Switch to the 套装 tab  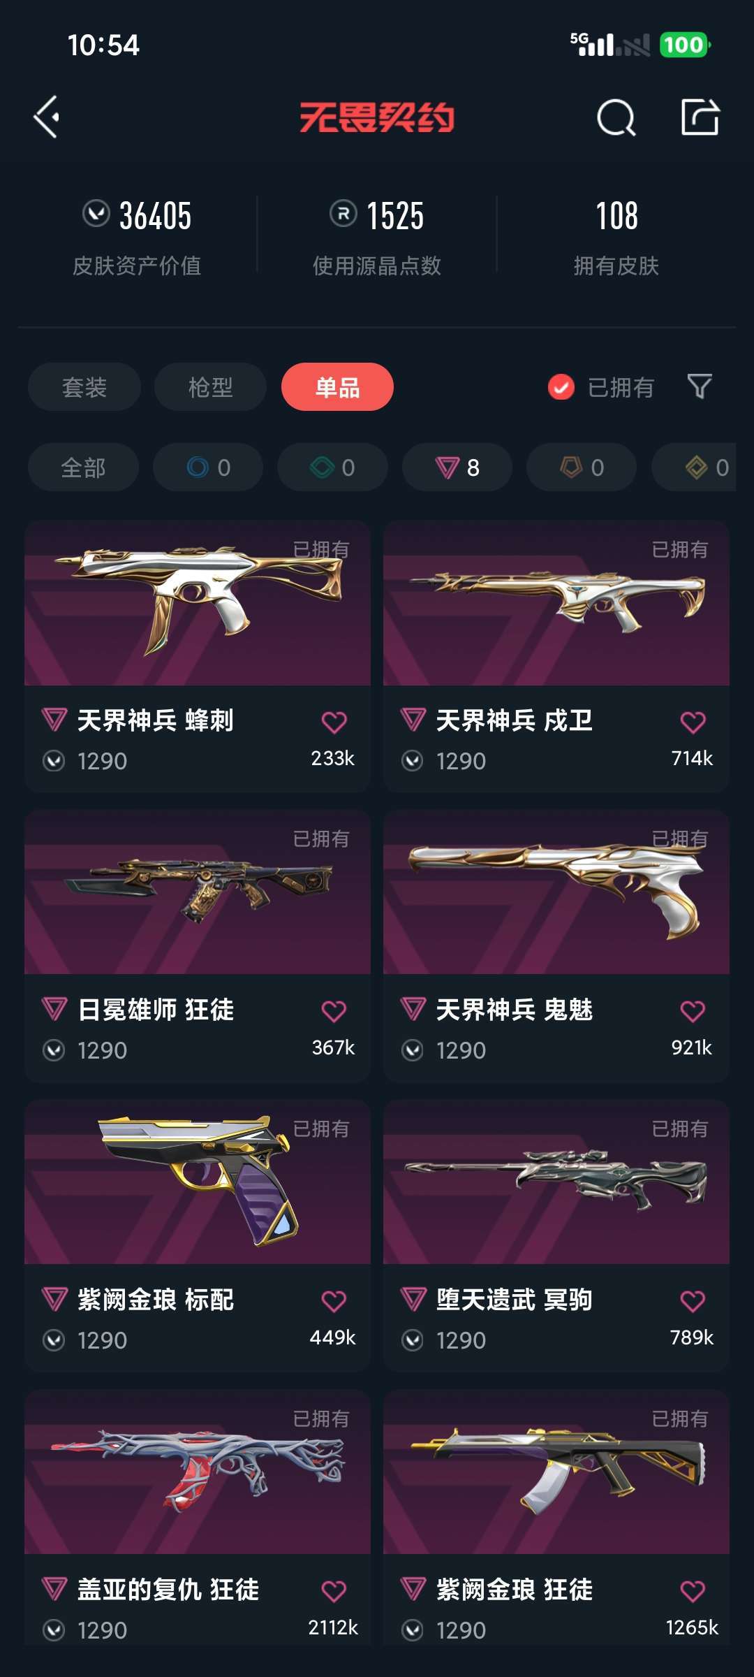tap(84, 386)
